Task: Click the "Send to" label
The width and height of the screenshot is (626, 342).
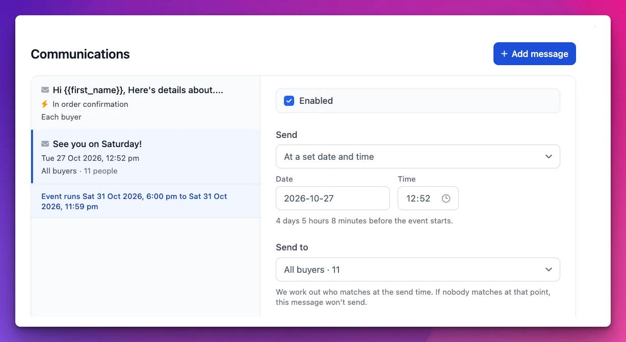Action: pyautogui.click(x=292, y=247)
